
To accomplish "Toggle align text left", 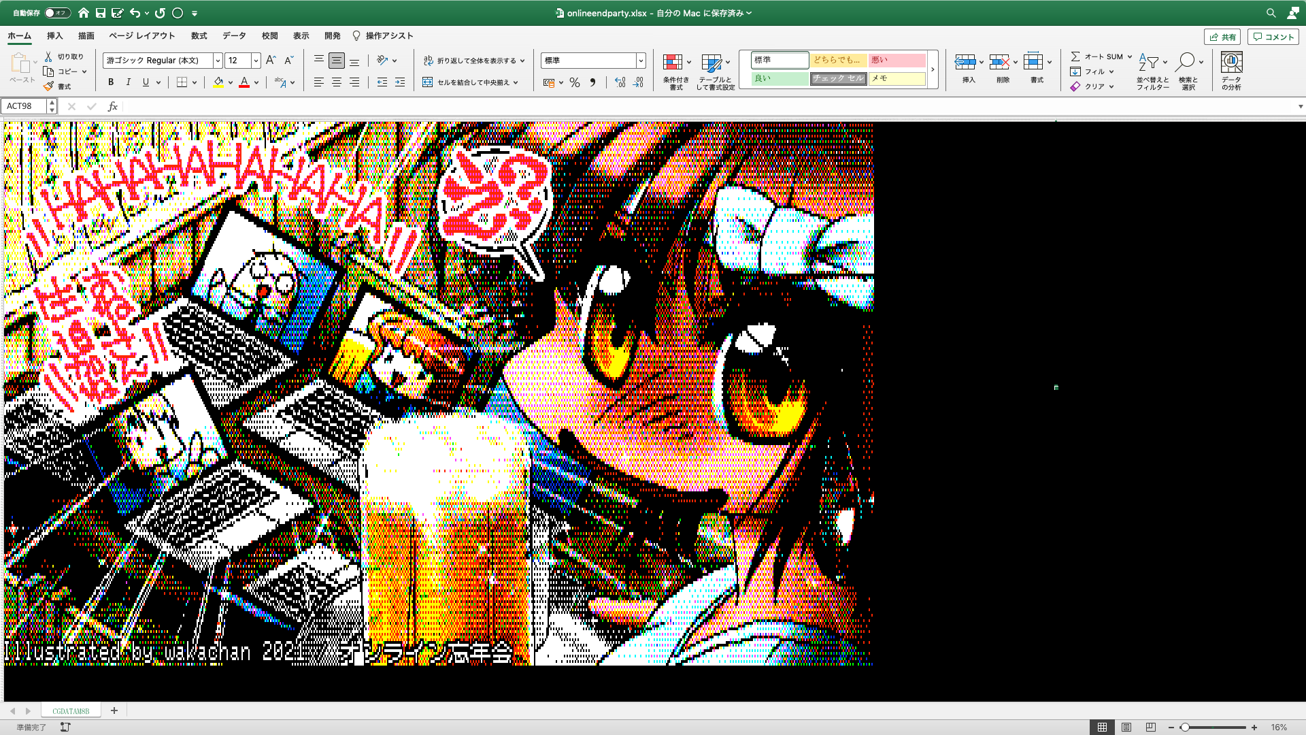I will [318, 82].
